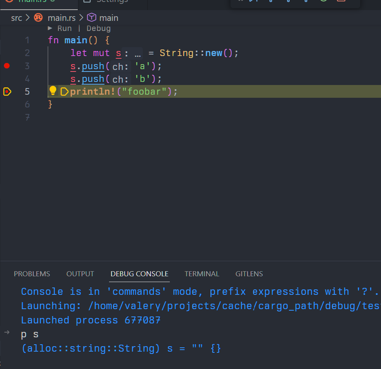Click the Run code lens above main
This screenshot has height=369, width=381.
point(64,28)
